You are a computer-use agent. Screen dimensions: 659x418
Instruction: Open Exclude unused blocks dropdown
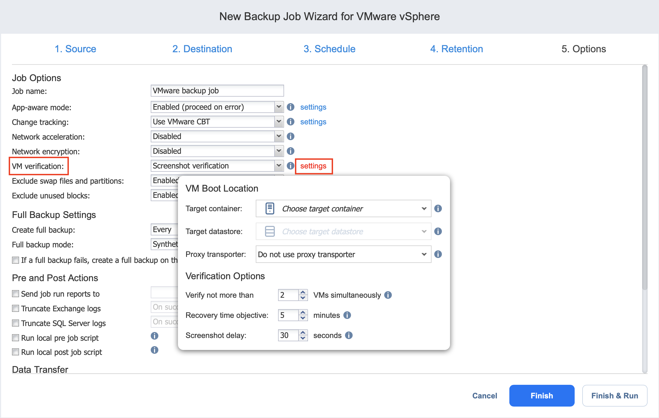tap(164, 195)
